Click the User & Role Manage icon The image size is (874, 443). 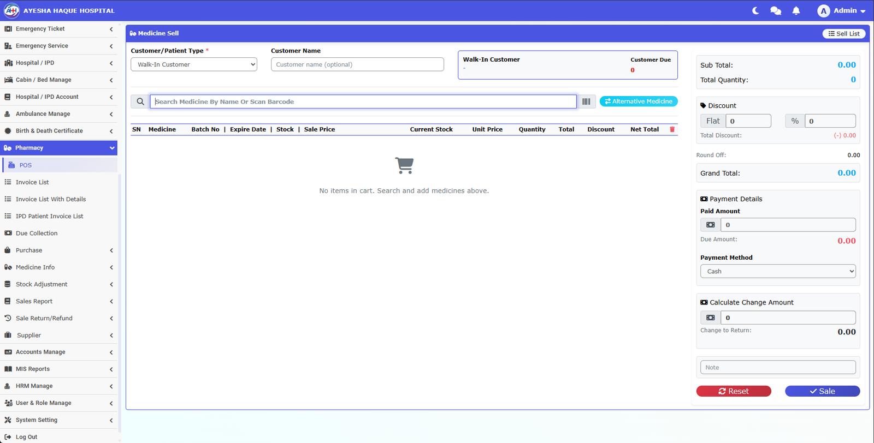(x=8, y=403)
